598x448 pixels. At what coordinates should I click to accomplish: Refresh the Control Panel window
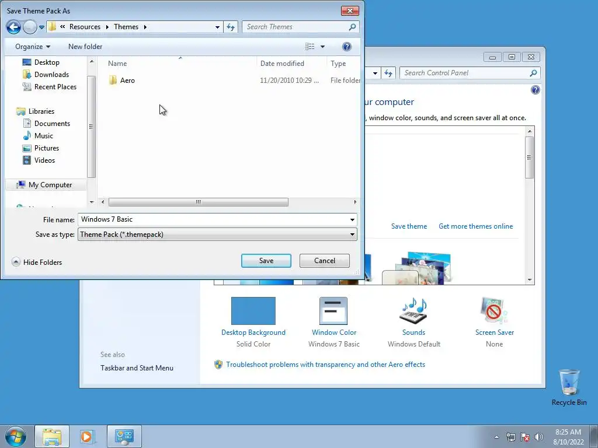tap(388, 73)
